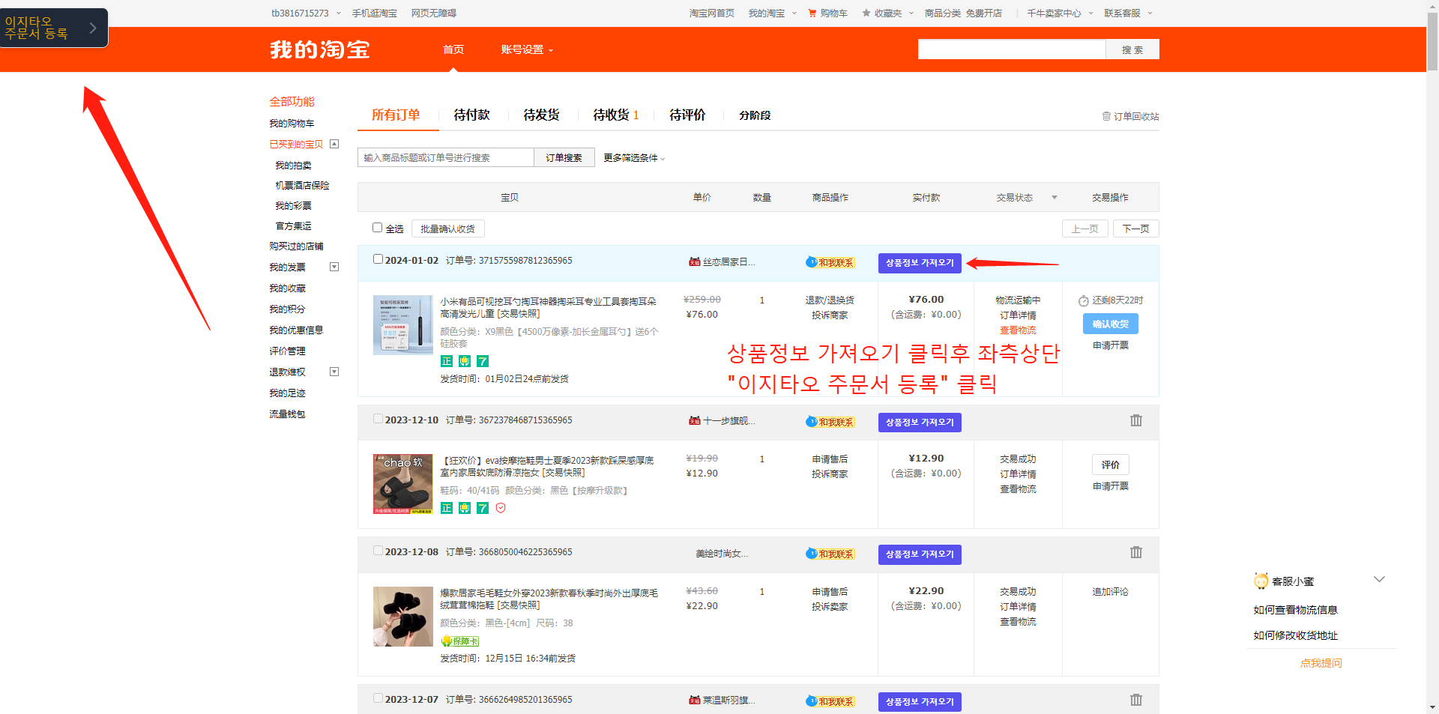Contact seller 和我联系 on 2024-01-02 order

point(830,262)
